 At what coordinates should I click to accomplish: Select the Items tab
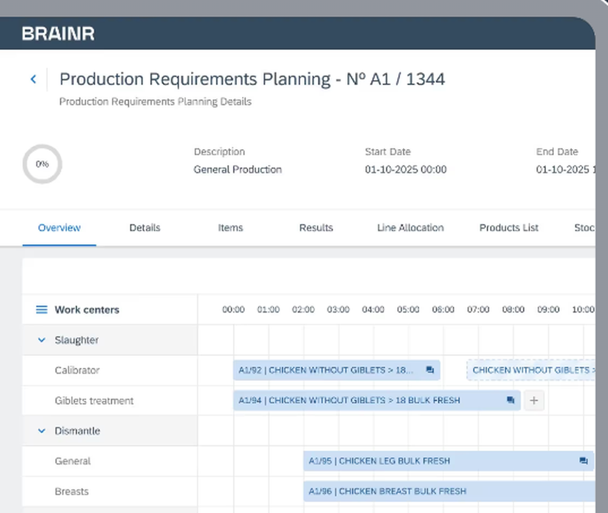(230, 228)
